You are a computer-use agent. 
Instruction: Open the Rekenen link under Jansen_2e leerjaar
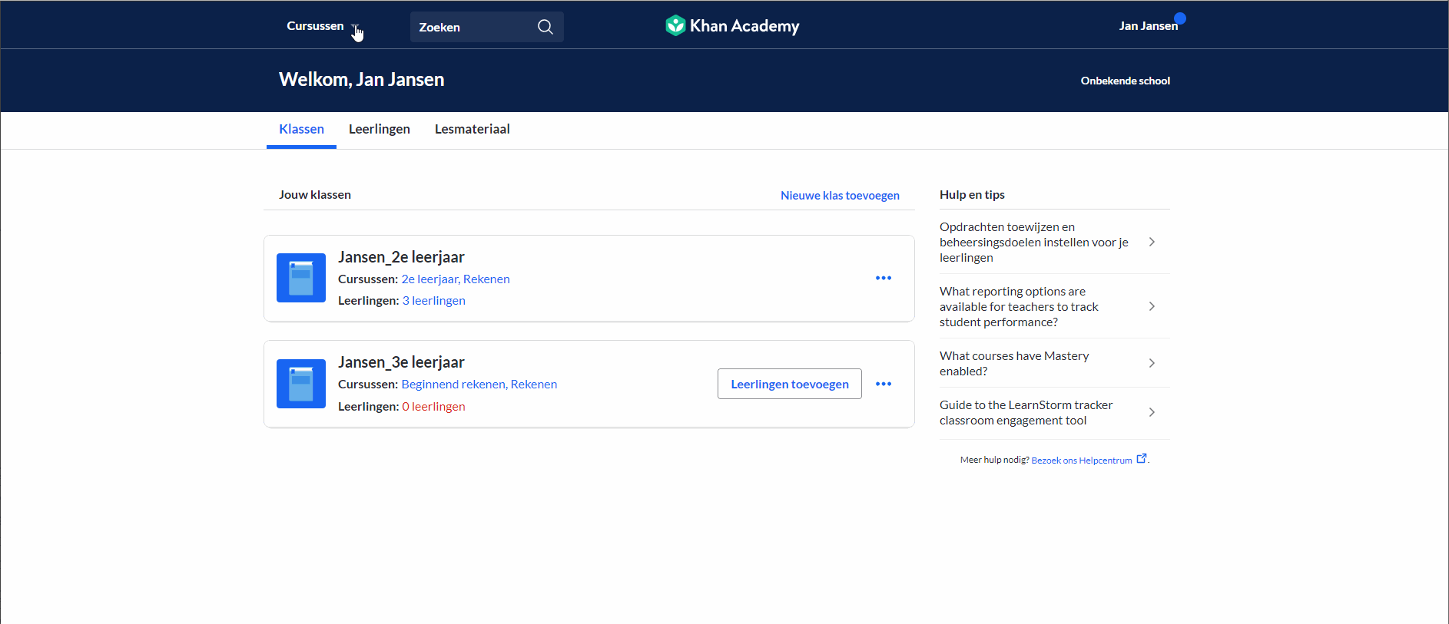pyautogui.click(x=486, y=279)
